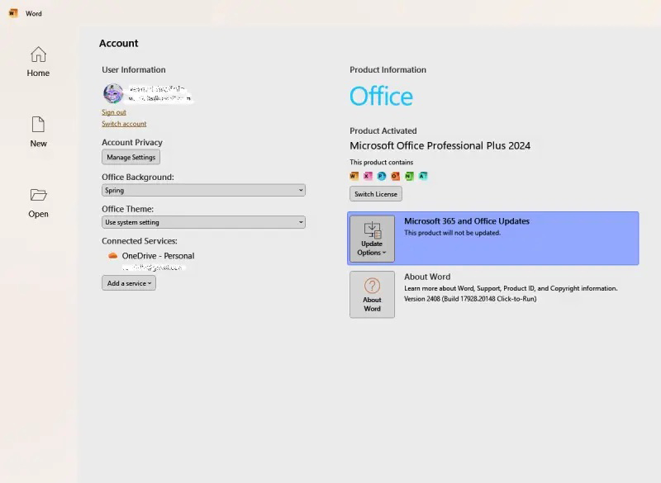Click the PowerPoint product icon
Viewport: 661px width, 483px height.
coord(382,176)
